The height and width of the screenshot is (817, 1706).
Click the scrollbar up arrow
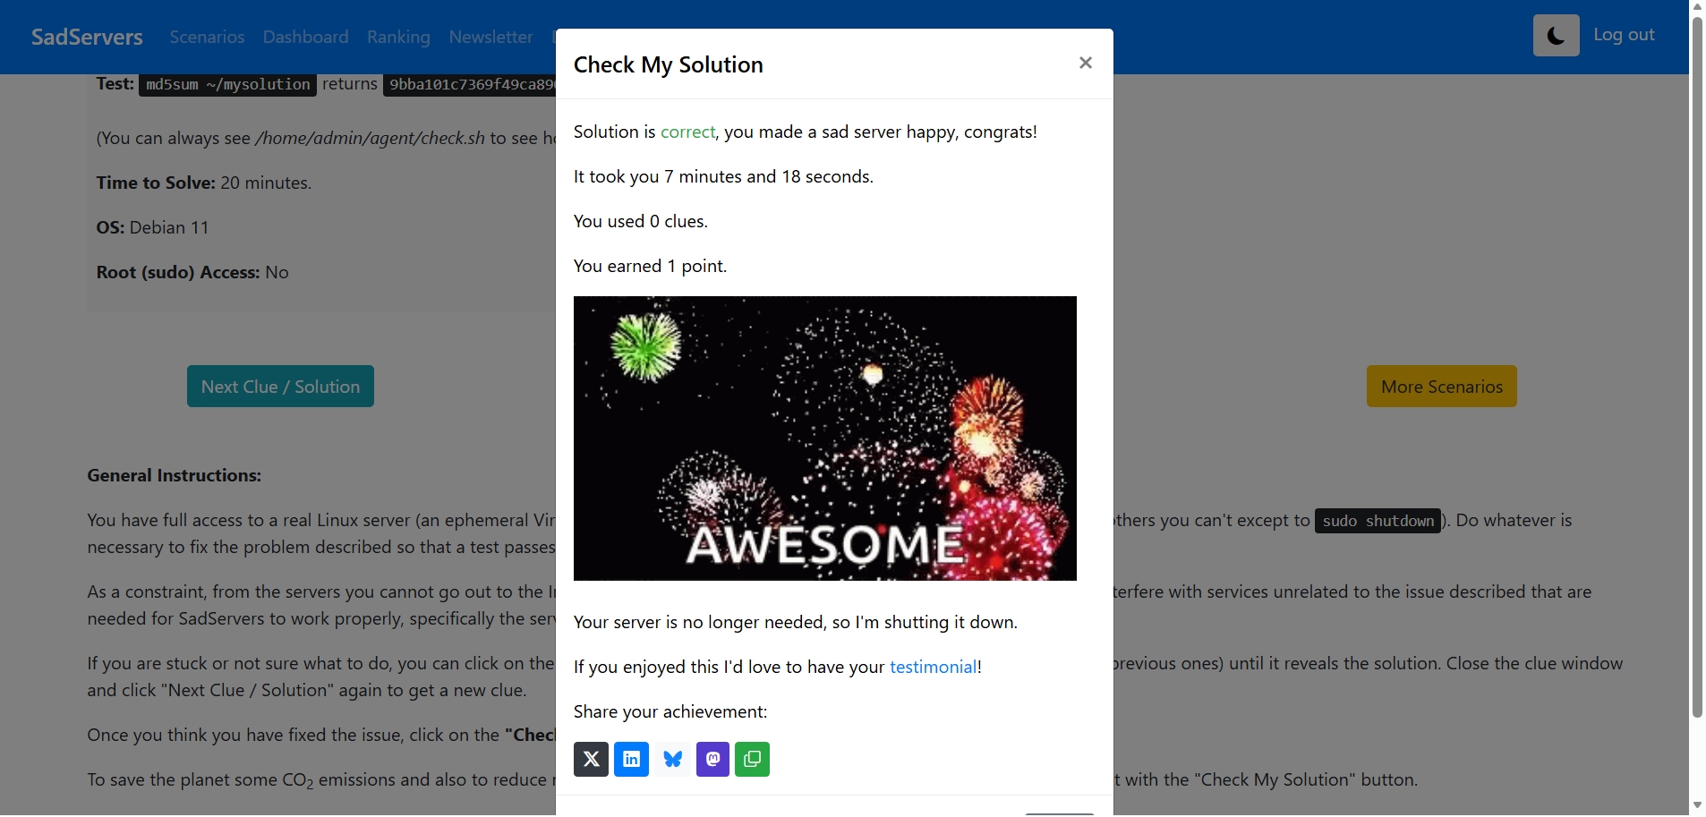1697,7
